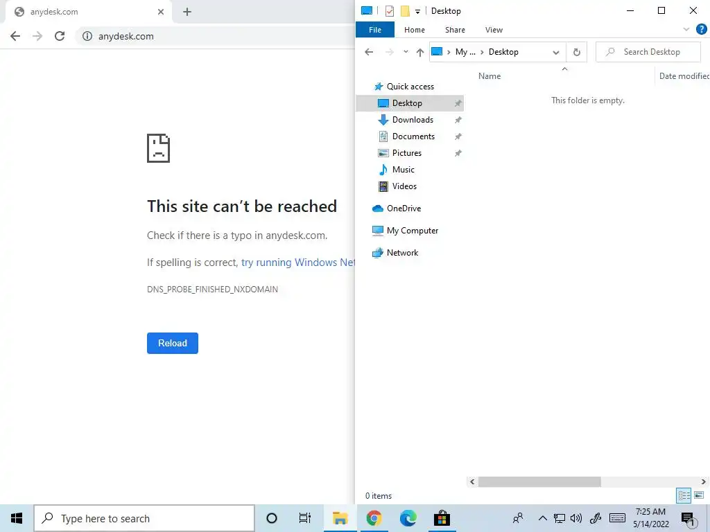Sort by the Date modified column
Image resolution: width=710 pixels, height=532 pixels.
click(683, 76)
